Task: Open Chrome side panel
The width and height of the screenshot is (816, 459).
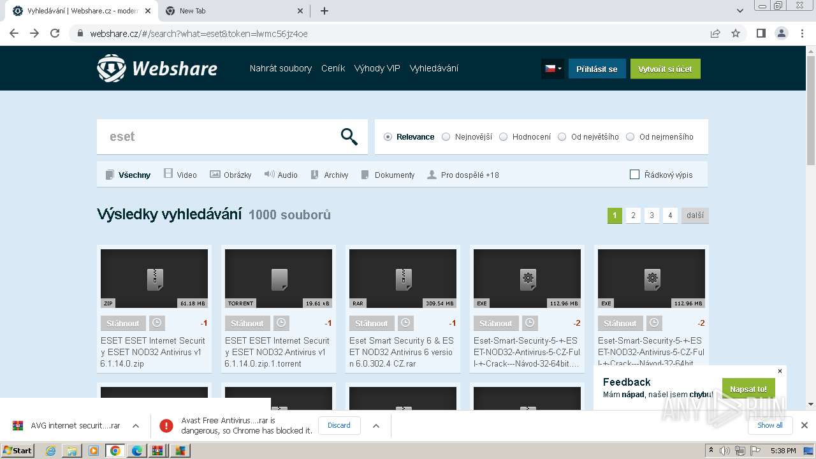Action: [x=761, y=33]
